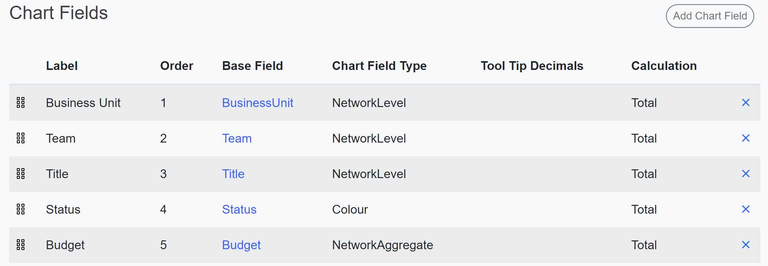Viewport: 768px width, 266px height.
Task: Click the Order column header
Action: [x=177, y=66]
